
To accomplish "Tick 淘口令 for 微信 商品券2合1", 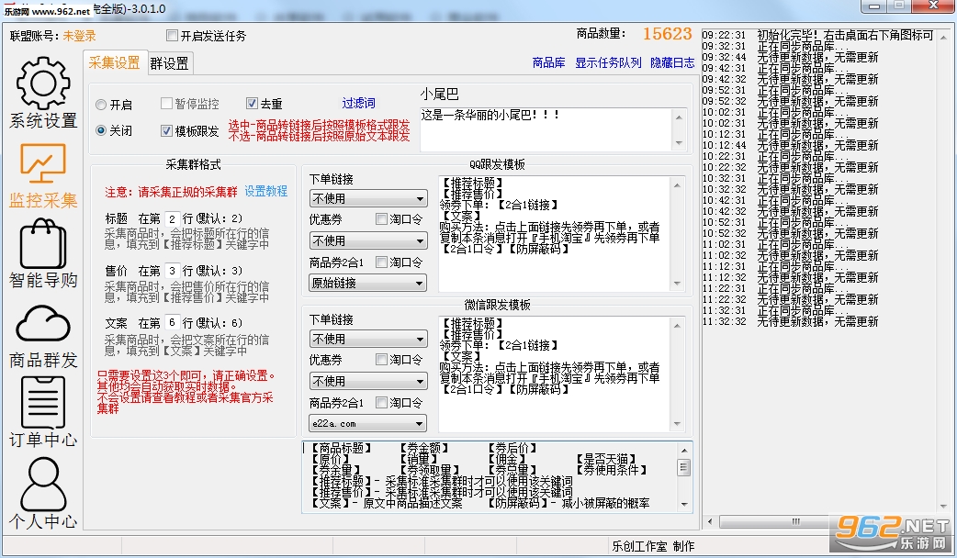I will tap(381, 403).
